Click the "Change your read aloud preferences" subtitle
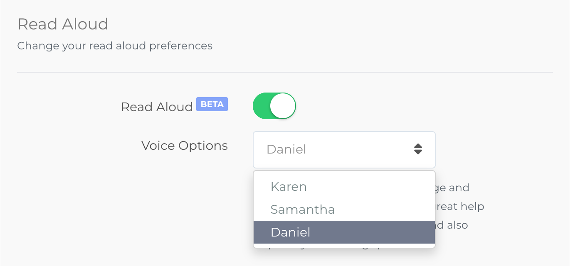The width and height of the screenshot is (570, 266). click(x=115, y=46)
